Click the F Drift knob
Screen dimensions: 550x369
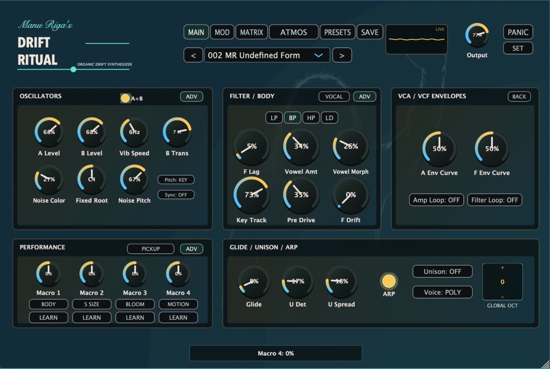coord(351,195)
